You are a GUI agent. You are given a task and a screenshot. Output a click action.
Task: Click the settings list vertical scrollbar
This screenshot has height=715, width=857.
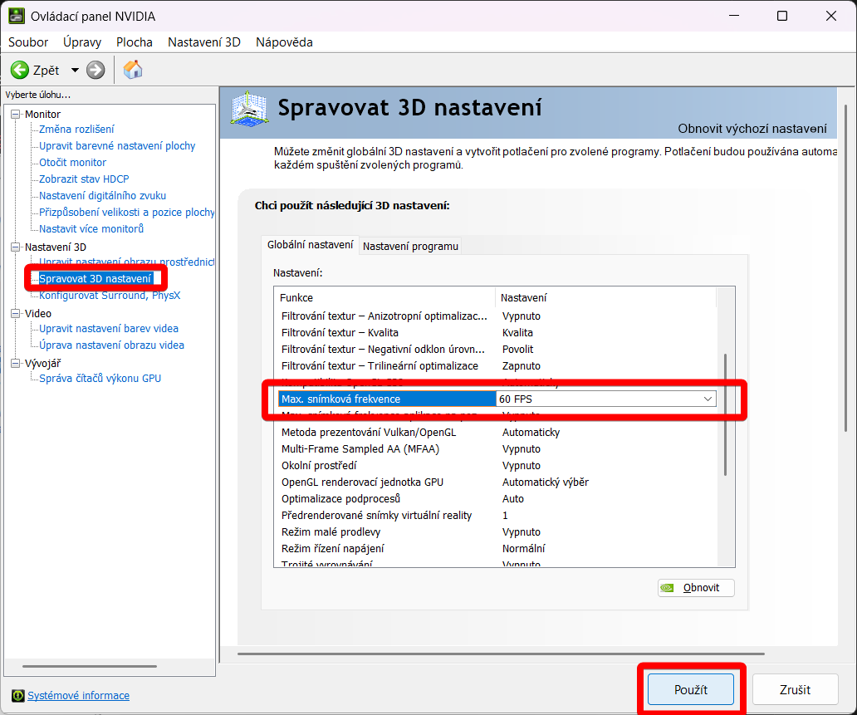coord(725,414)
